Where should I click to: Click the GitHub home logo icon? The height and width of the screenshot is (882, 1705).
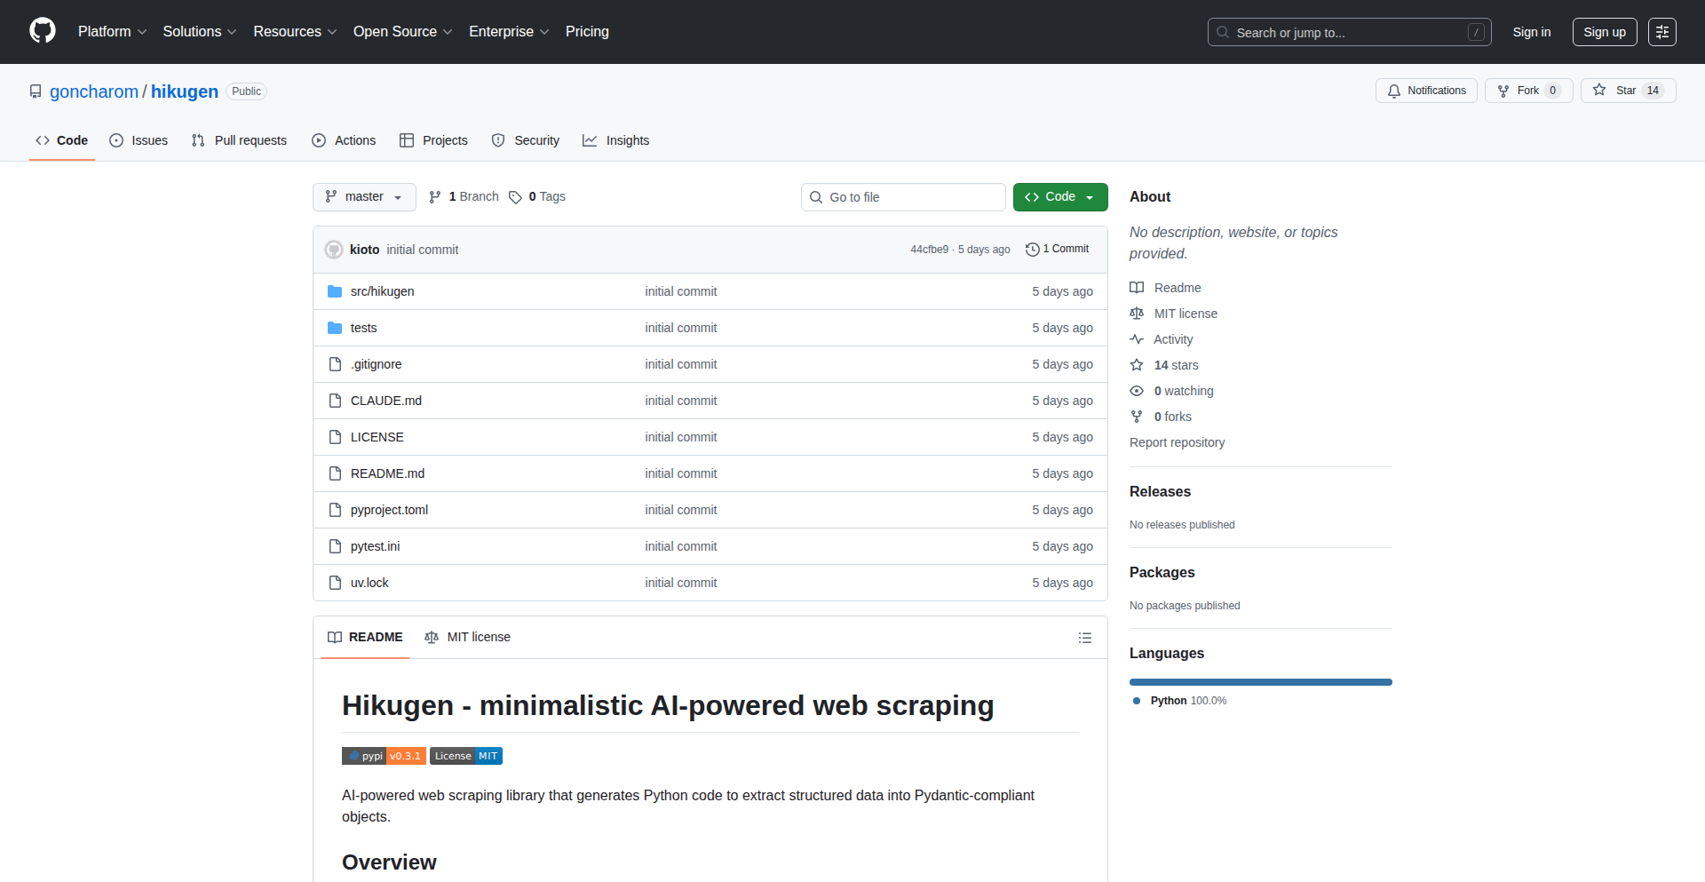(x=41, y=31)
